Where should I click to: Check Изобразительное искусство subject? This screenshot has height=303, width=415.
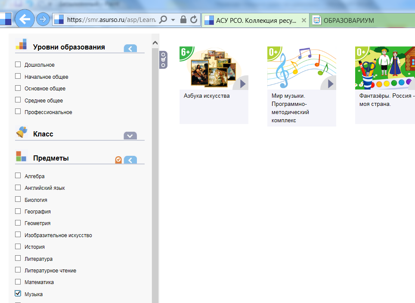pyautogui.click(x=18, y=235)
